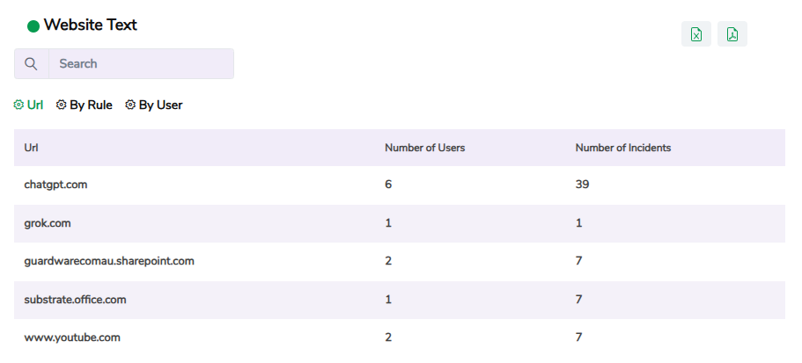
Task: Focus the Search input field
Action: coord(141,64)
